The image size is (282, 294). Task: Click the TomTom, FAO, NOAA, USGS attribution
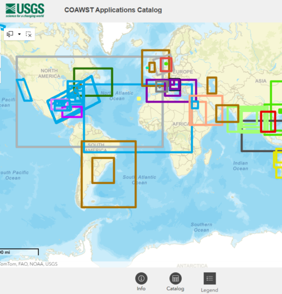pos(29,264)
